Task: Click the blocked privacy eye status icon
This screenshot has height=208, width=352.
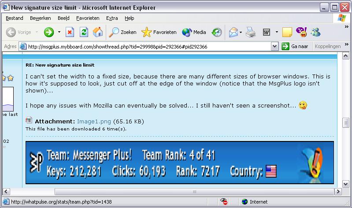Action: pos(224,201)
